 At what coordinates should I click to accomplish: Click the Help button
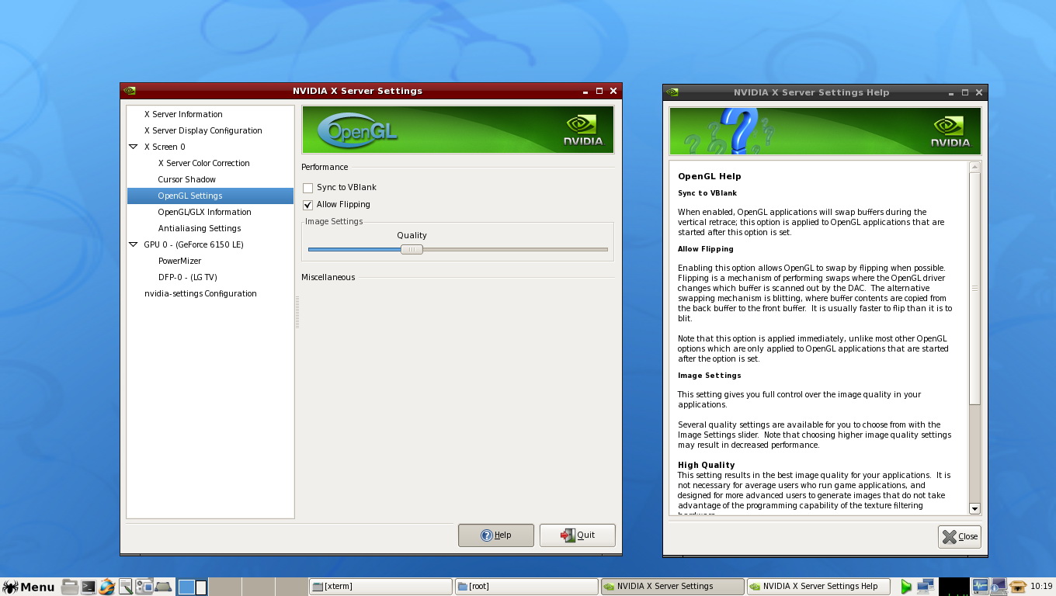[496, 535]
